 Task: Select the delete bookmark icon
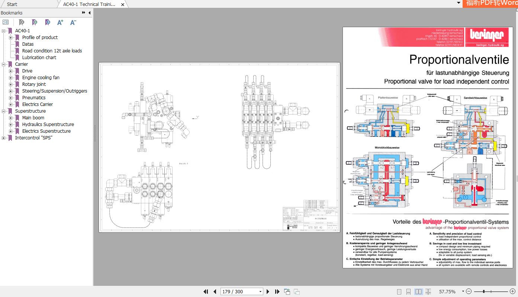coord(22,22)
